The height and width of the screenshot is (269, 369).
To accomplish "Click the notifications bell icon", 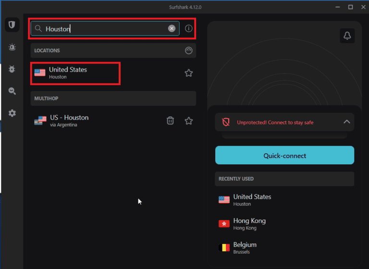I will tap(346, 35).
